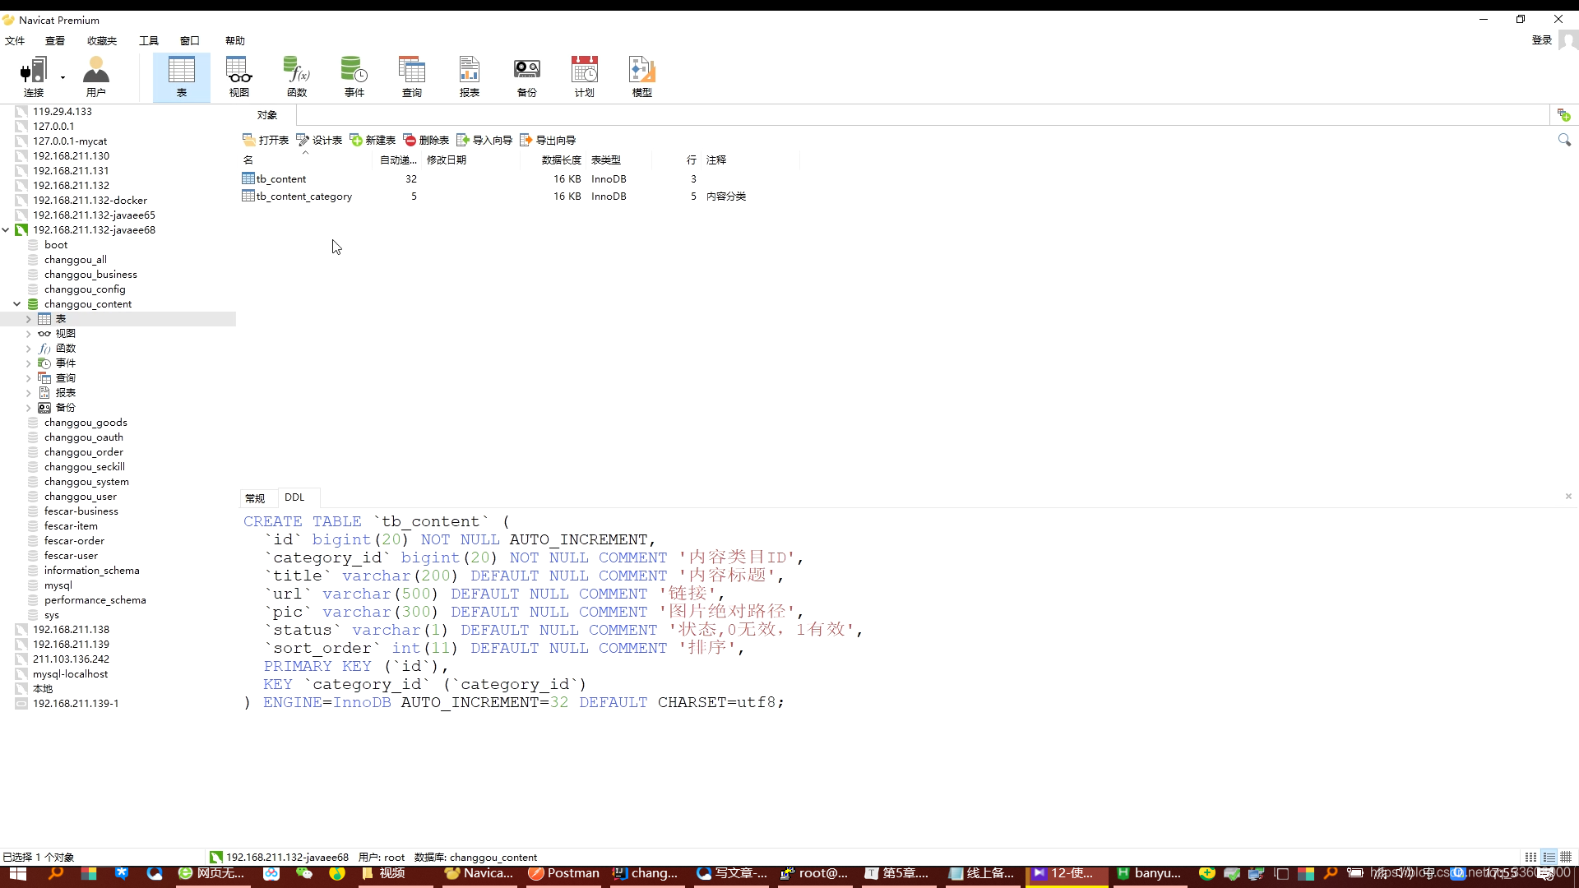The height and width of the screenshot is (888, 1579).
Task: Open the File (文件) menu
Action: (15, 40)
